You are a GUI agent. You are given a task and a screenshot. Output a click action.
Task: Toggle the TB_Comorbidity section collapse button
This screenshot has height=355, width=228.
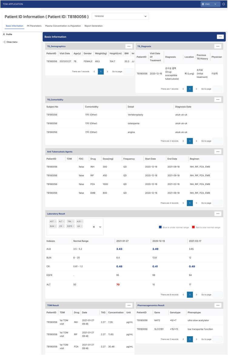tap(218, 99)
